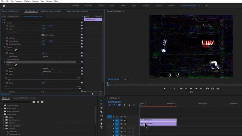Click Extract button in Program monitor

point(213,88)
